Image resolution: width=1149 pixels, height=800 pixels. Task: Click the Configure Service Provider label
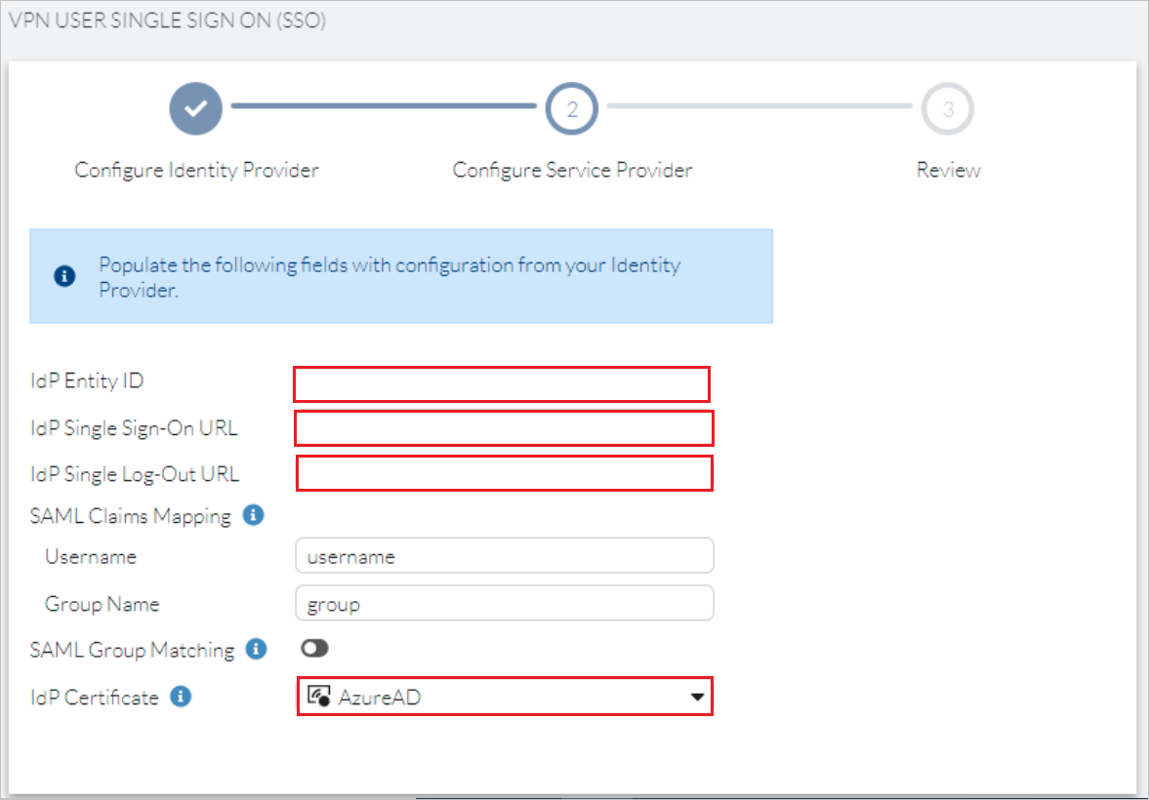click(x=572, y=169)
